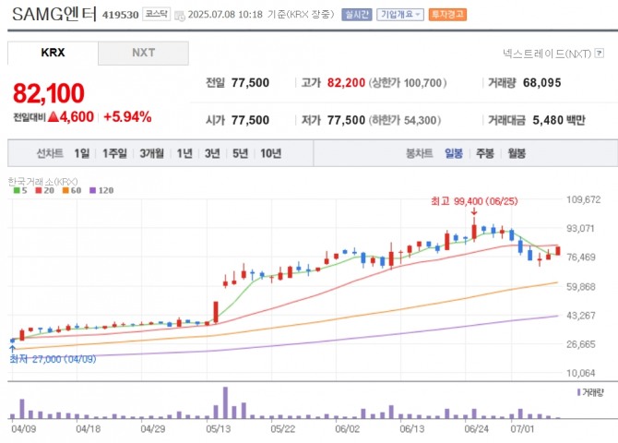Select the 3년 line chart period

(x=212, y=153)
